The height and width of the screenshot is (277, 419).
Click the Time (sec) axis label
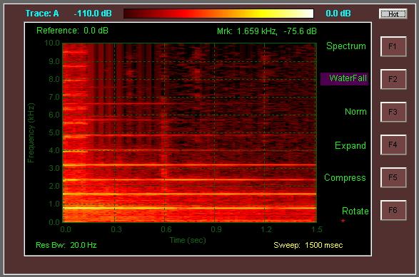(188, 240)
